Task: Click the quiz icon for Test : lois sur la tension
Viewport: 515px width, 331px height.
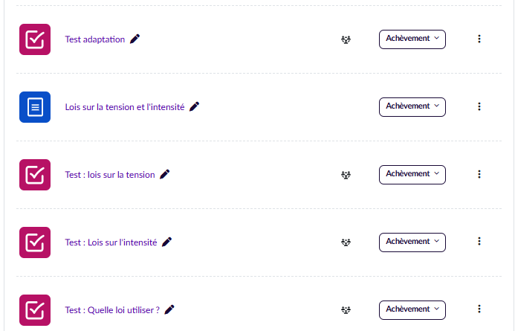Action: click(35, 175)
